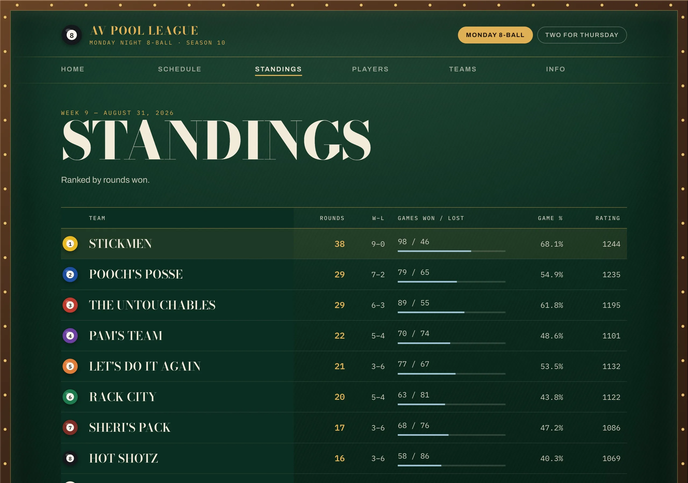Click the W-L column header
This screenshot has width=688, height=483.
pyautogui.click(x=378, y=218)
